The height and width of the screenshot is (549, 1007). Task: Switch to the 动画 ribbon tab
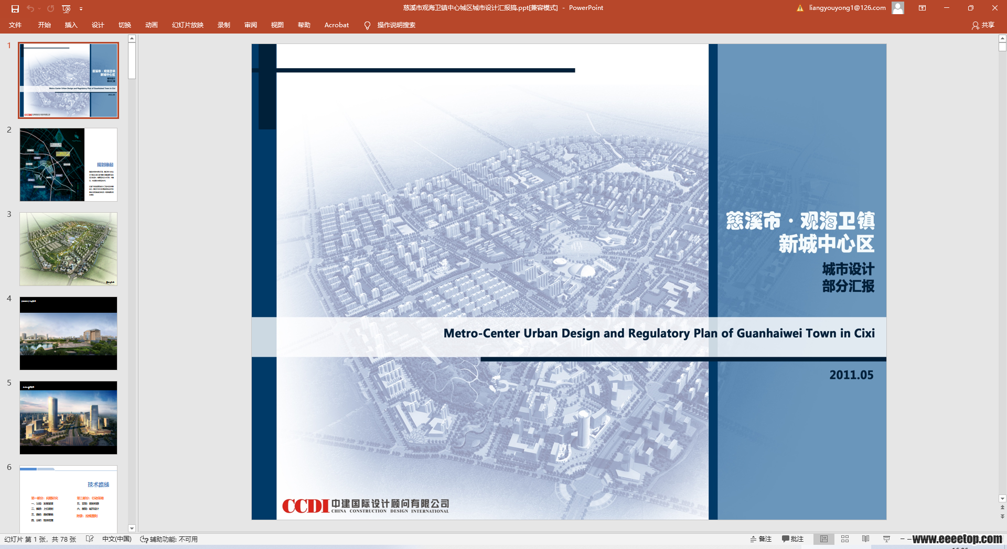pyautogui.click(x=152, y=25)
